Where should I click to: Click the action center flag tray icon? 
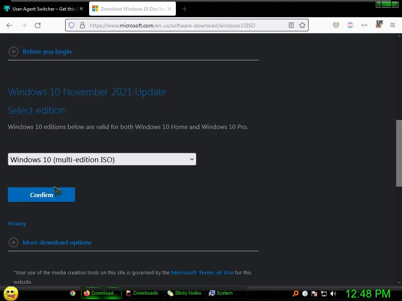click(314, 294)
